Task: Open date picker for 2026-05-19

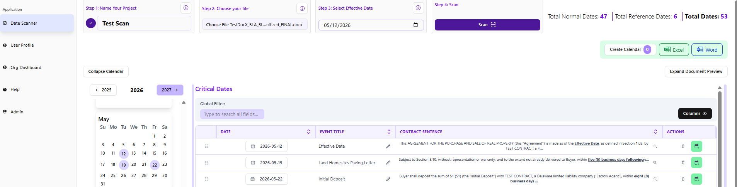Action: pos(266,163)
